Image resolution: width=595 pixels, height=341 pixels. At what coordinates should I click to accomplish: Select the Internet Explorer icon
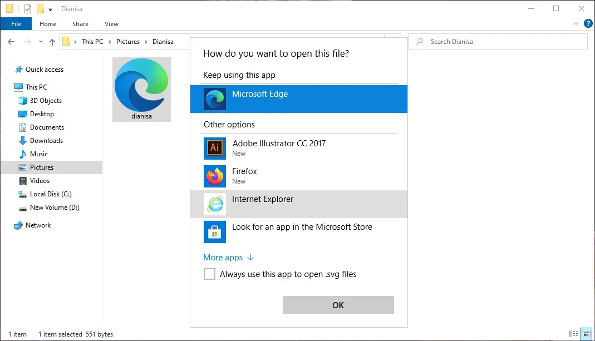point(214,204)
